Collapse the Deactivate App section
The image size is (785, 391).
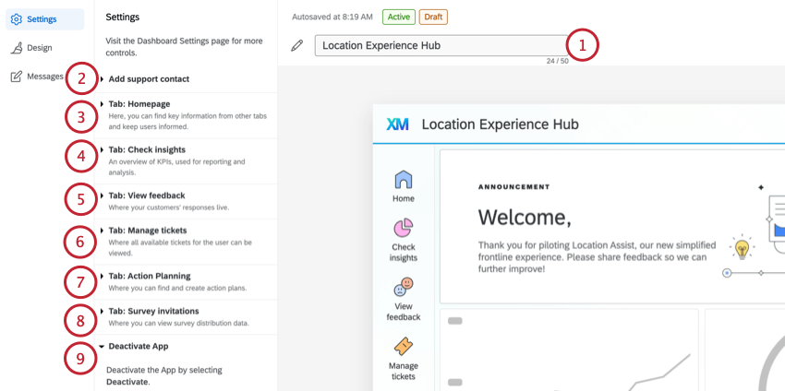pos(186,346)
